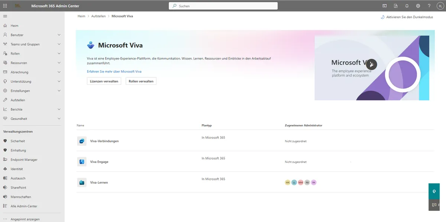Open the FL account avatar
Image resolution: width=446 pixels, height=222 pixels.
pyautogui.click(x=440, y=6)
